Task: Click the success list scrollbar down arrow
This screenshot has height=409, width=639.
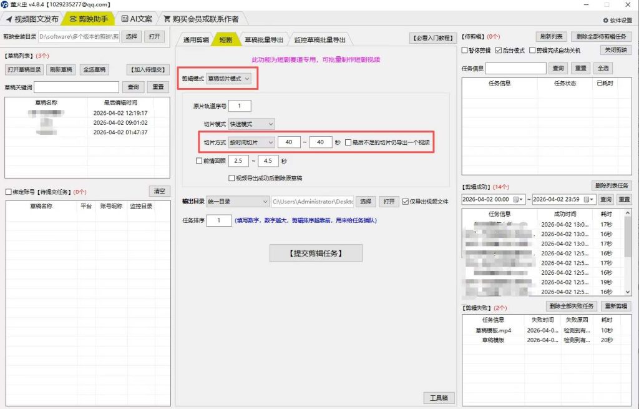Action: click(628, 292)
